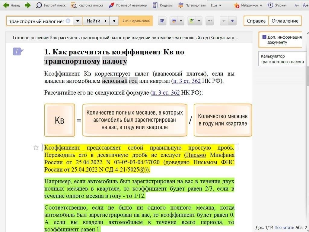Click the Найти button
Screen dimensions: 309x232
[94, 21]
